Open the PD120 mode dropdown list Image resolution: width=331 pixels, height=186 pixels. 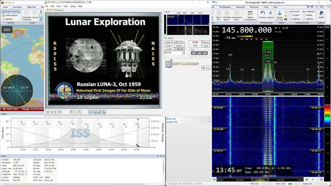(x=183, y=53)
